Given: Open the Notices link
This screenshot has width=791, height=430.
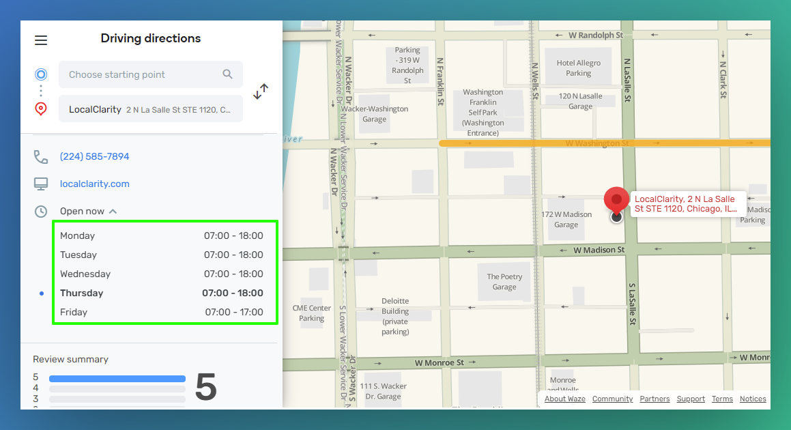Looking at the screenshot, I should click(753, 399).
